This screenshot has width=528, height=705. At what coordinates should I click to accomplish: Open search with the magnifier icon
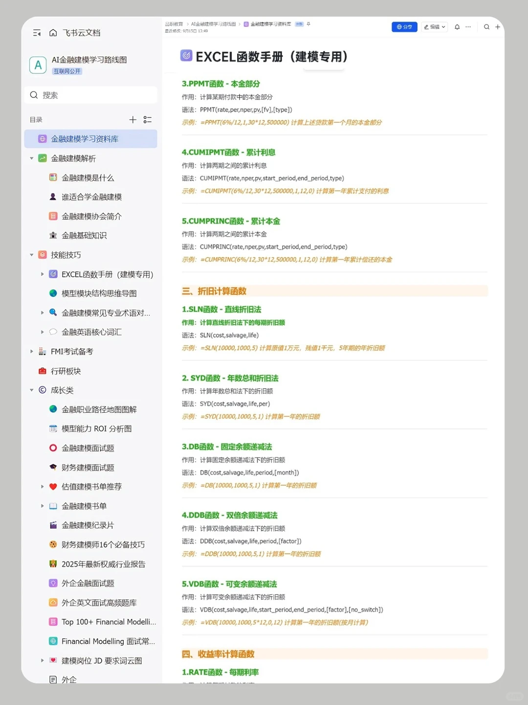[34, 94]
